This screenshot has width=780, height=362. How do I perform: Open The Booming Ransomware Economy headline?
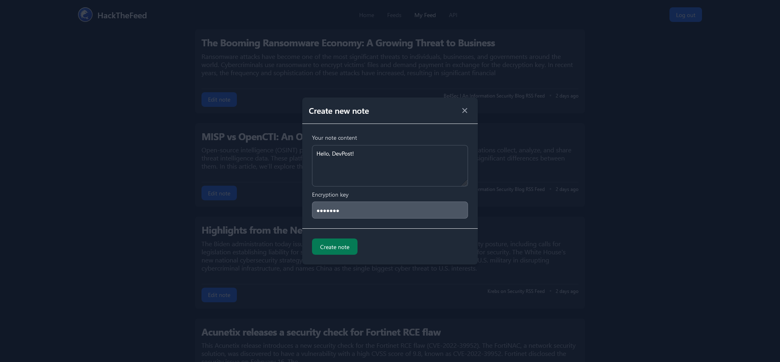click(348, 43)
